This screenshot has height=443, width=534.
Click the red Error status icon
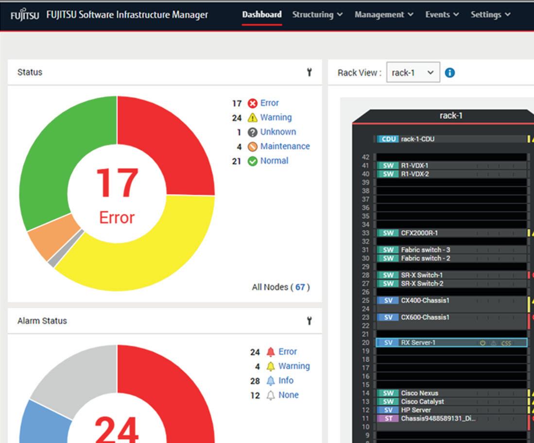tap(252, 103)
